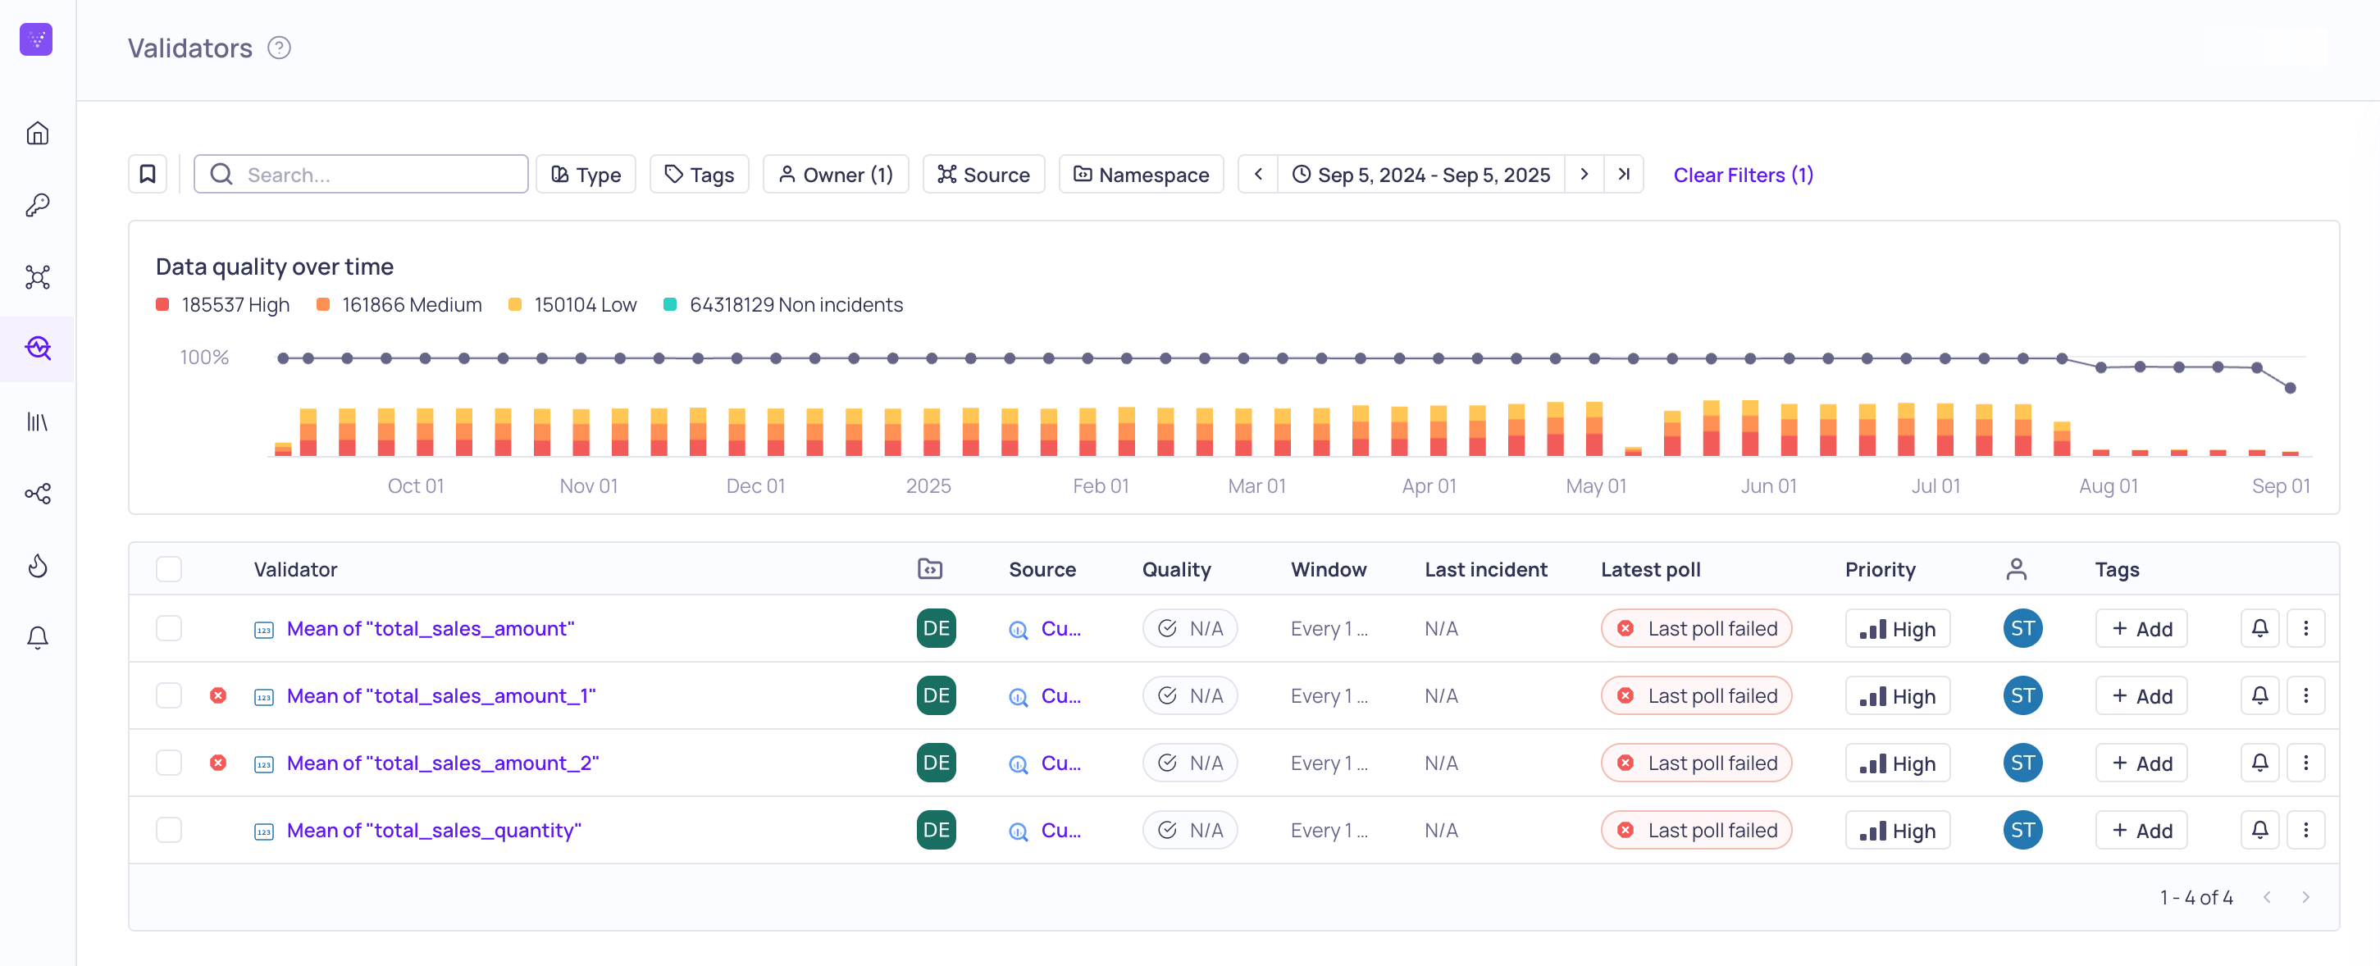The height and width of the screenshot is (966, 2380).
Task: Click the owner person column header icon
Action: point(2016,569)
